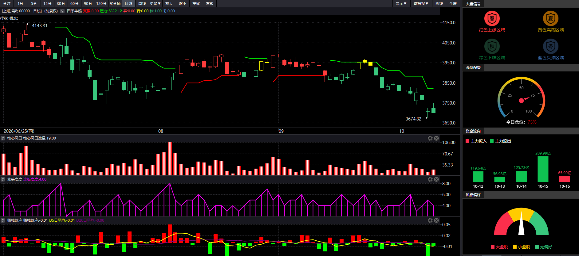
Task: Close the 赚钱效应 indicator panel
Action: coord(436,220)
